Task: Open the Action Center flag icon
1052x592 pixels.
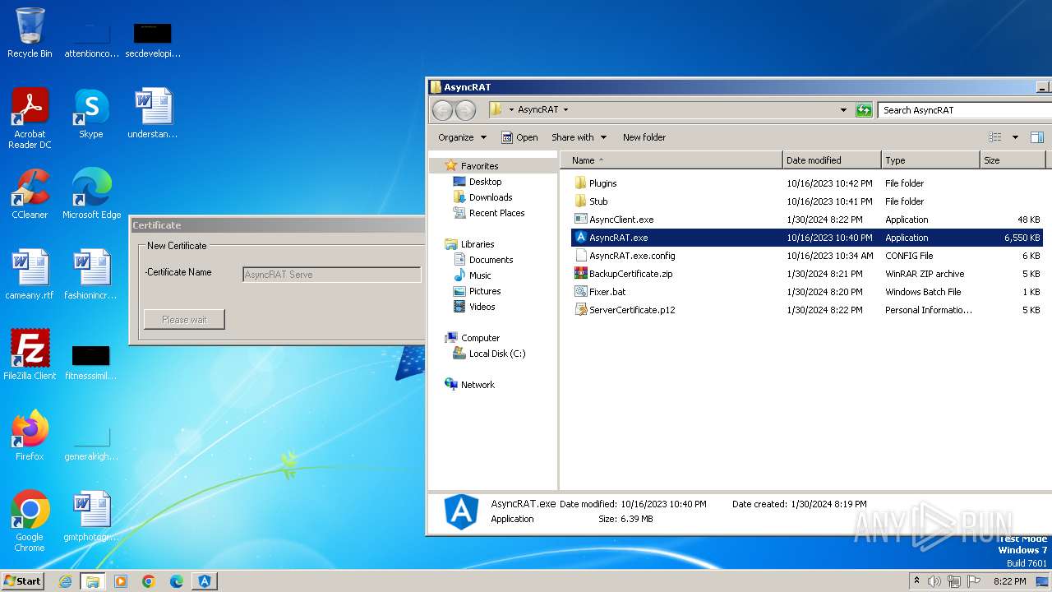Action: pyautogui.click(x=974, y=581)
